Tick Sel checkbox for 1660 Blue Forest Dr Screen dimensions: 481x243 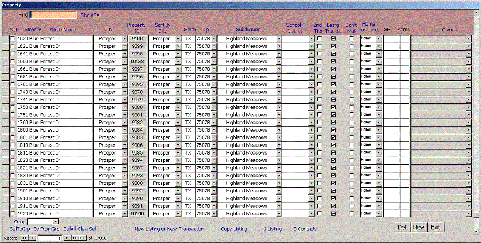13,61
